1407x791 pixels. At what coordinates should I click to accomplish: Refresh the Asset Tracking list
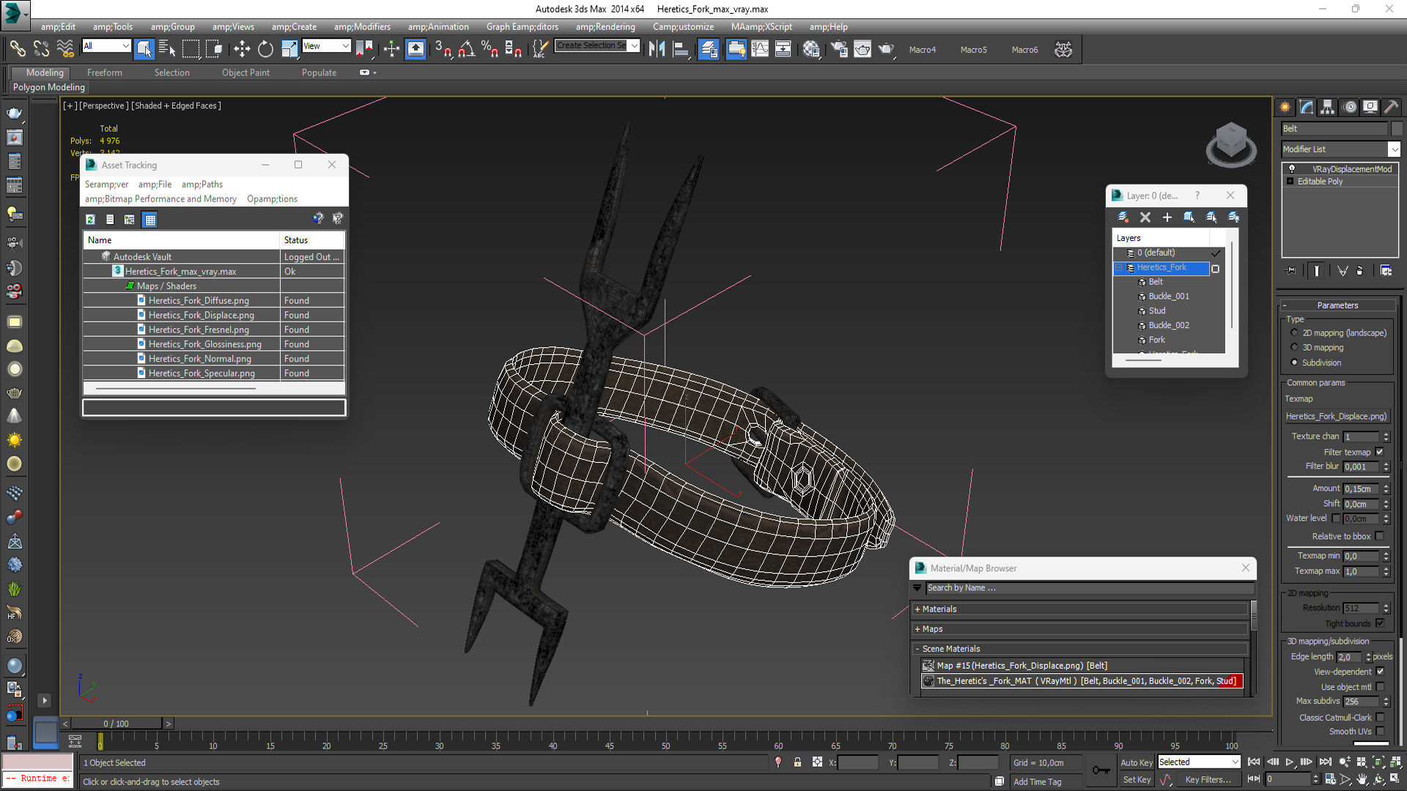pyautogui.click(x=90, y=219)
